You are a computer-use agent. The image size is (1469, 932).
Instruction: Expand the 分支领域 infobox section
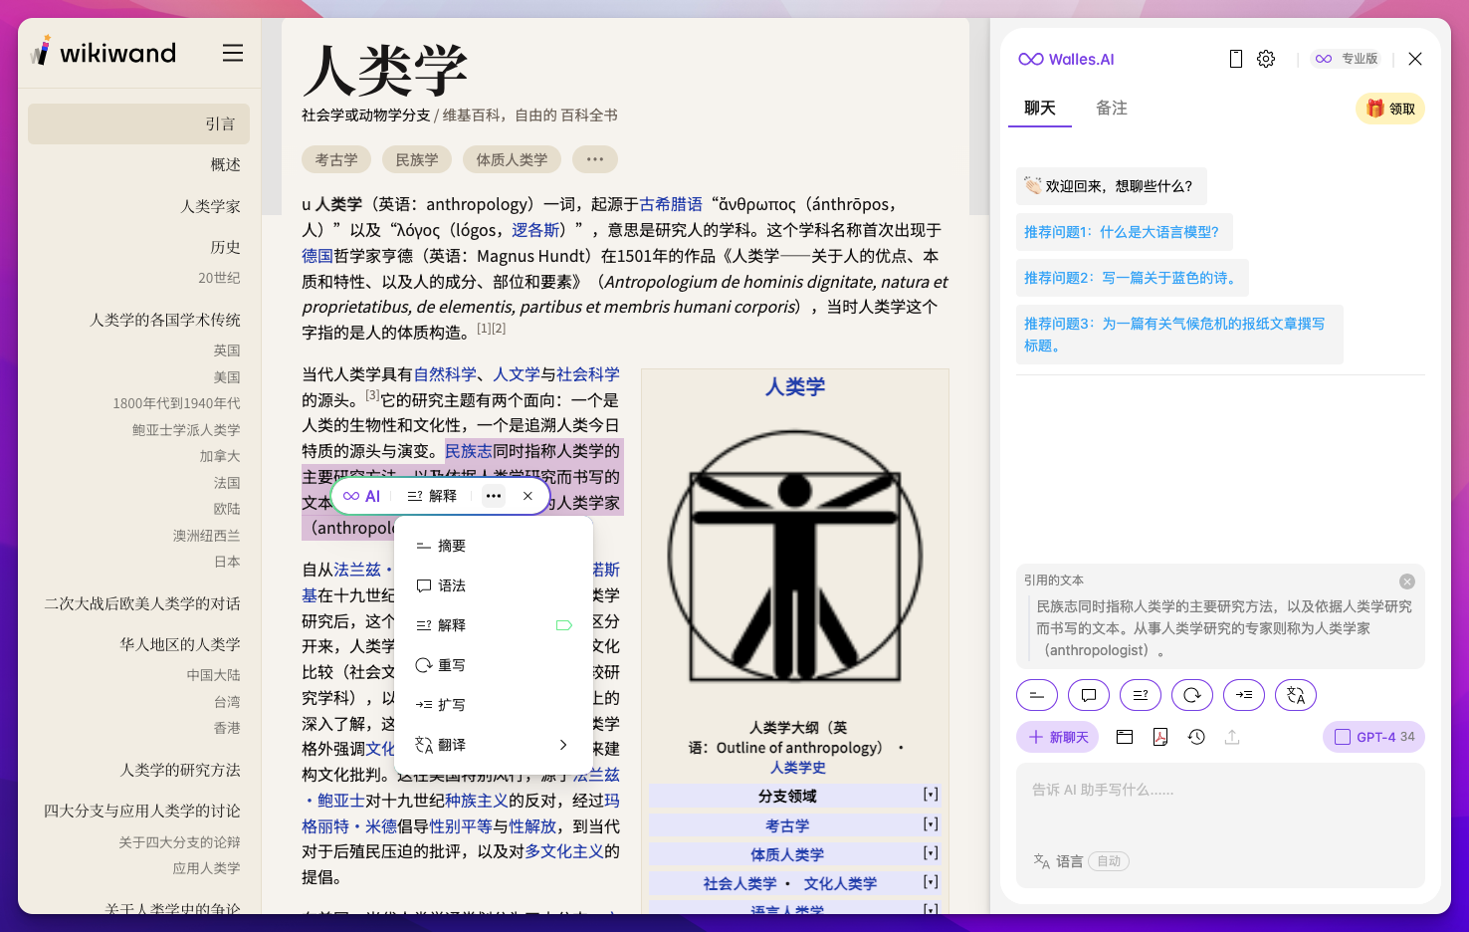click(x=931, y=795)
